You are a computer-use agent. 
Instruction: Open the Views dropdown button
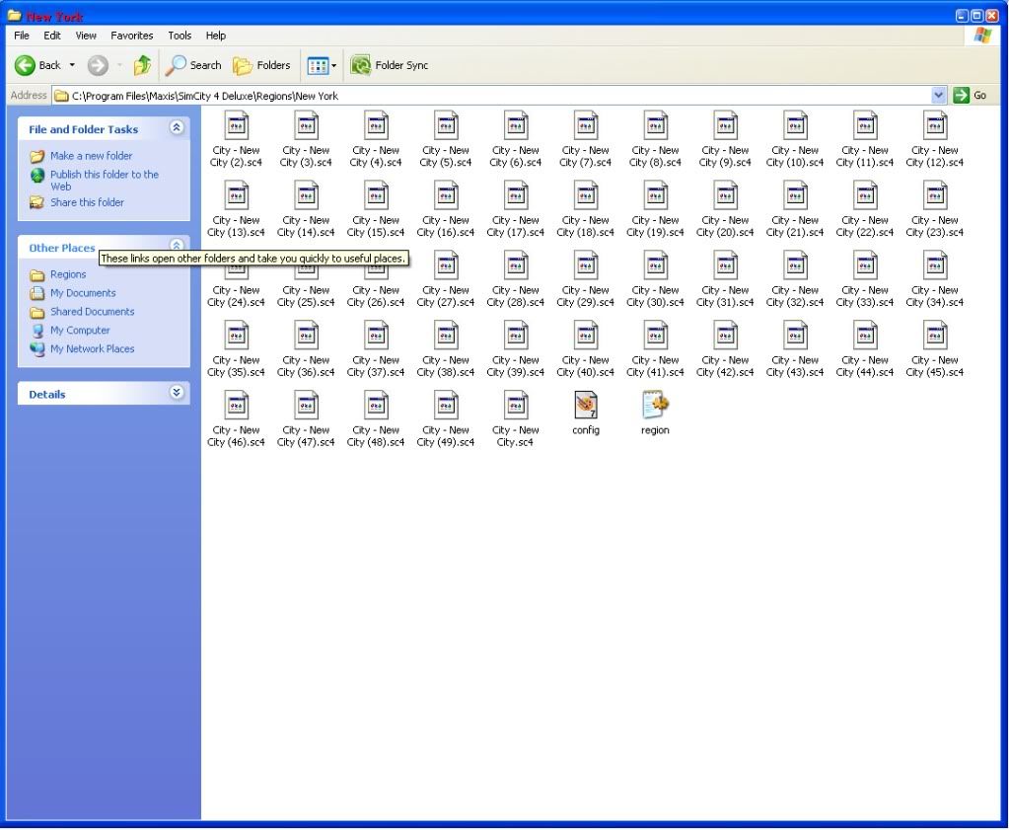coord(322,65)
